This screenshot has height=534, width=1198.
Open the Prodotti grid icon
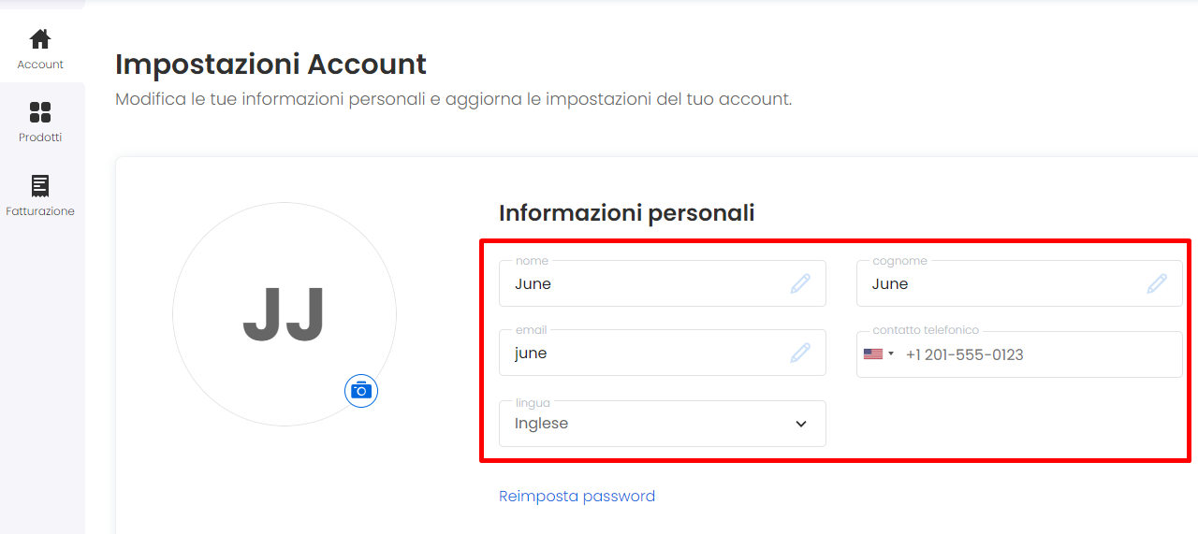pos(40,112)
